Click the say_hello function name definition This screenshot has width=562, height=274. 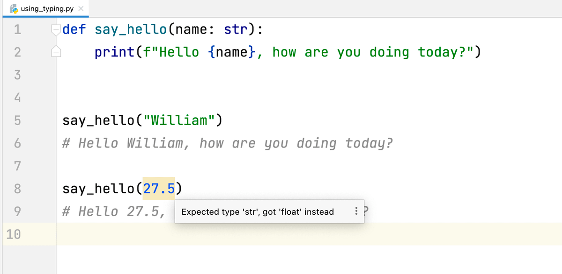pos(130,29)
